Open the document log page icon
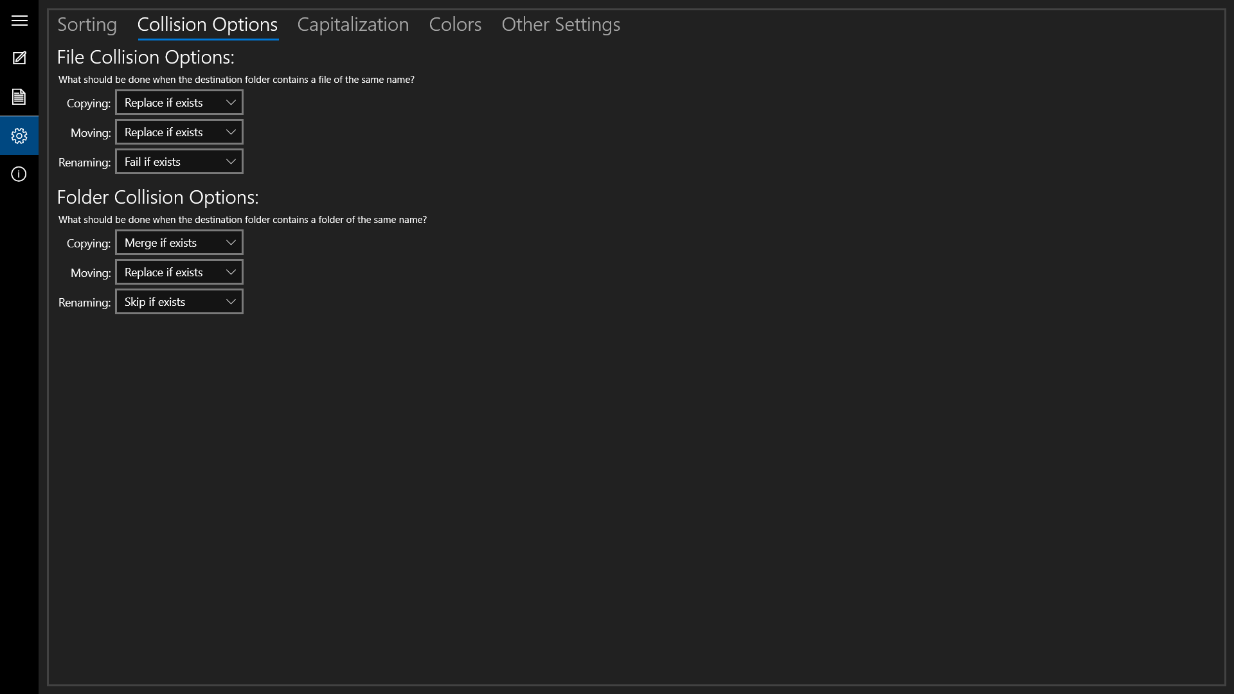 coord(19,97)
